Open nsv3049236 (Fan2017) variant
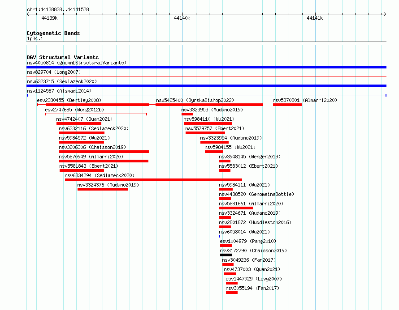The height and width of the screenshot is (310, 399). tap(249, 260)
